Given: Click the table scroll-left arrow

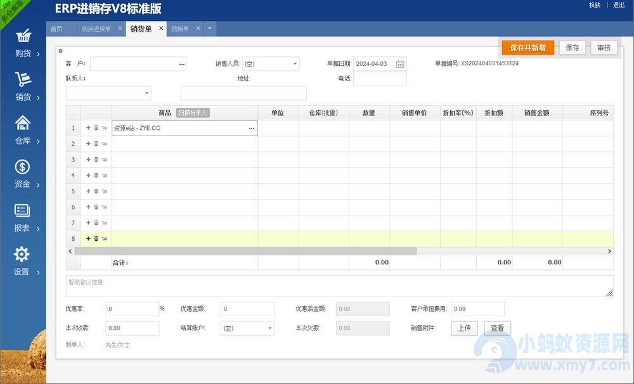Looking at the screenshot, I should pos(70,251).
